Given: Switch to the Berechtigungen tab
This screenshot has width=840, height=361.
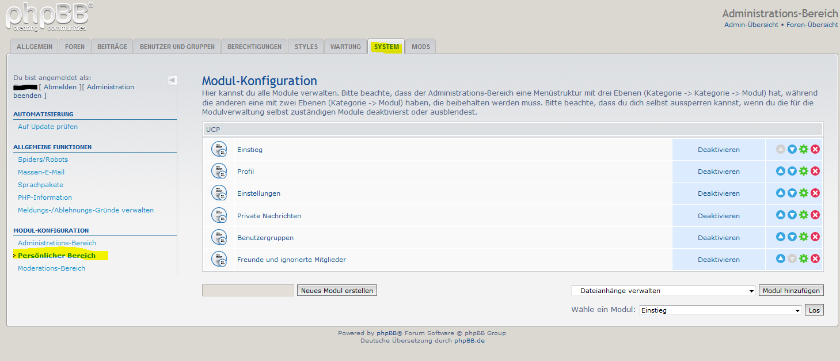Looking at the screenshot, I should (254, 47).
